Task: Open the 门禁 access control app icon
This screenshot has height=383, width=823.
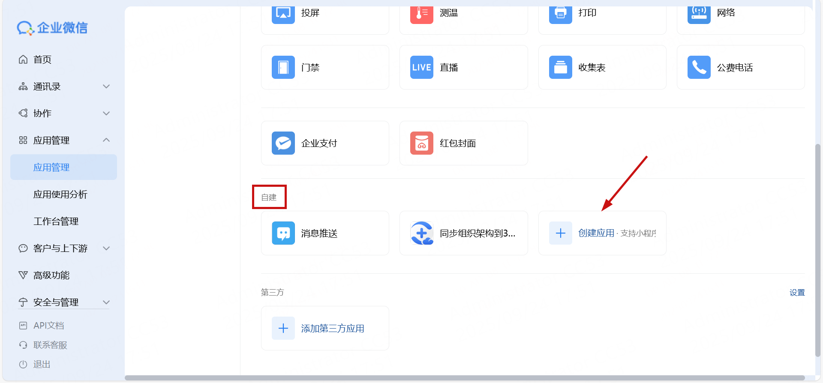Action: [283, 67]
